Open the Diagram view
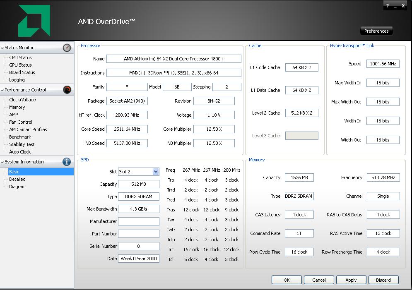Image resolution: width=412 pixels, height=290 pixels. pyautogui.click(x=17, y=187)
